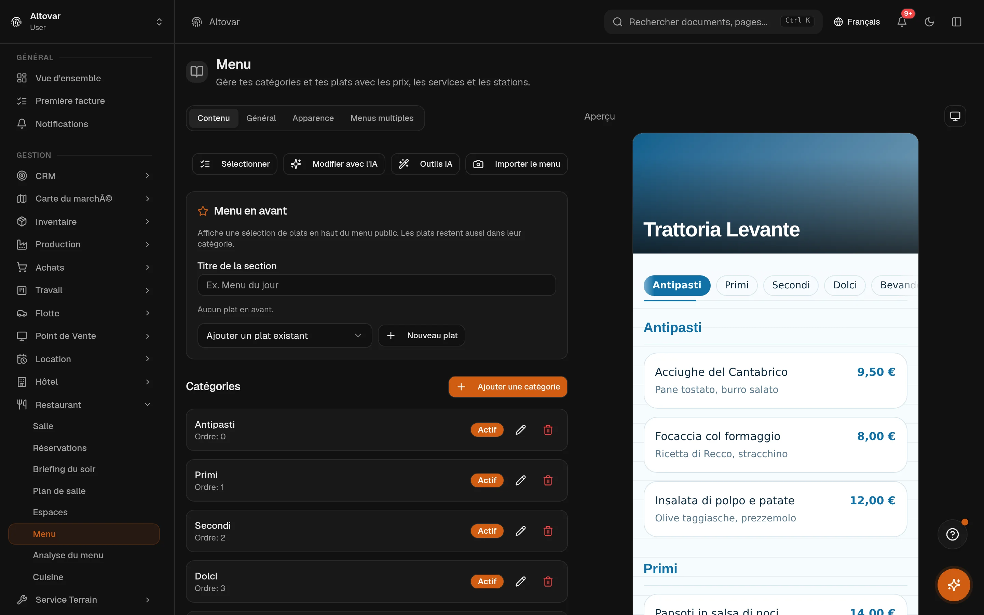Select the Primi chip in the preview
The width and height of the screenshot is (984, 615).
pyautogui.click(x=736, y=285)
